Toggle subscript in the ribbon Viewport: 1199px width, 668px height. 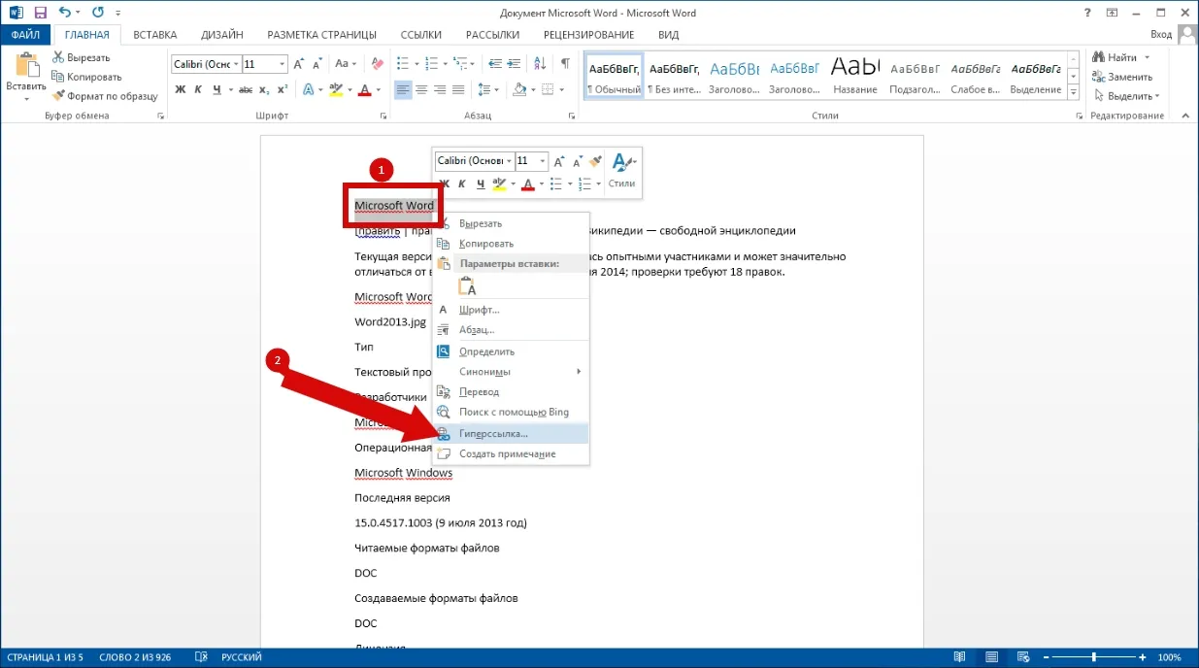[x=265, y=89]
